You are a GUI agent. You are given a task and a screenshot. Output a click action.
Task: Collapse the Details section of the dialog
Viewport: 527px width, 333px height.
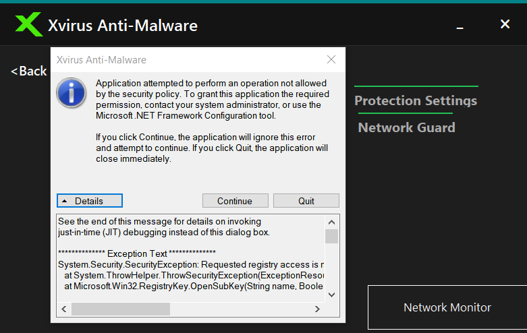point(90,201)
